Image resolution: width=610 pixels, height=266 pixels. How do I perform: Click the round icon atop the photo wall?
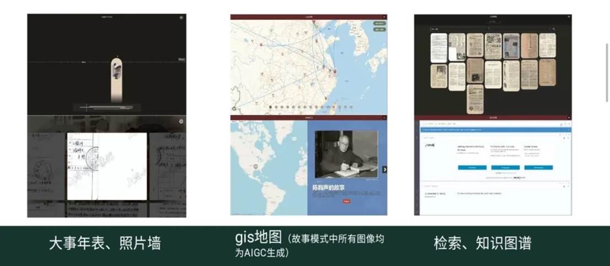(181, 121)
